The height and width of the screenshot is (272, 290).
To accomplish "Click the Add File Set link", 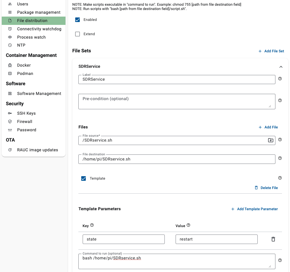I will [x=271, y=51].
